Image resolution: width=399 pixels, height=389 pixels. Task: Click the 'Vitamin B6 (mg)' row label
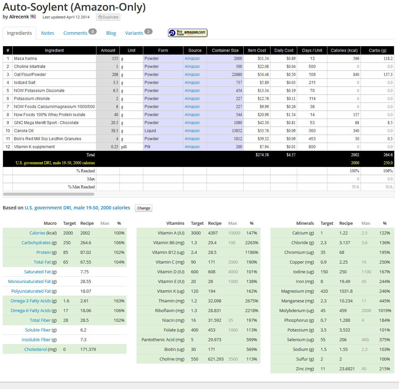pyautogui.click(x=169, y=242)
